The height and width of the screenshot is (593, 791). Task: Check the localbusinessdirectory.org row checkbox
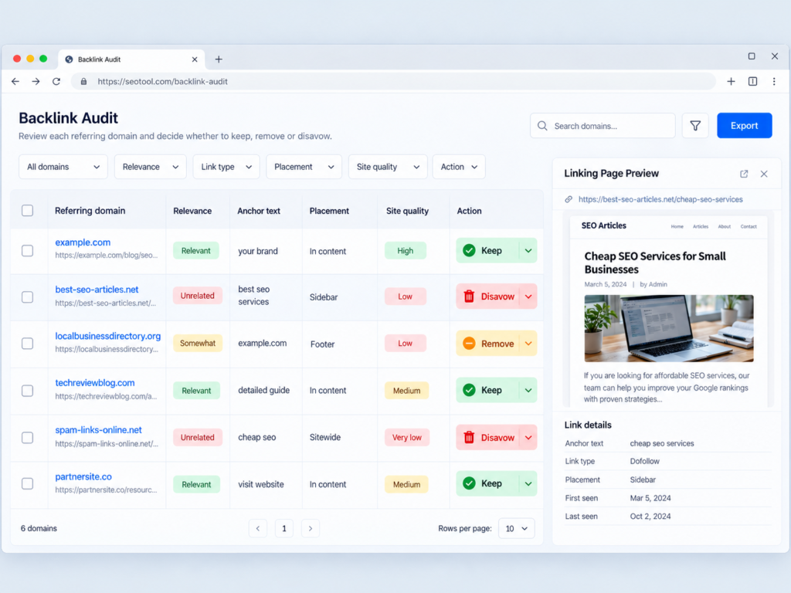coord(27,344)
